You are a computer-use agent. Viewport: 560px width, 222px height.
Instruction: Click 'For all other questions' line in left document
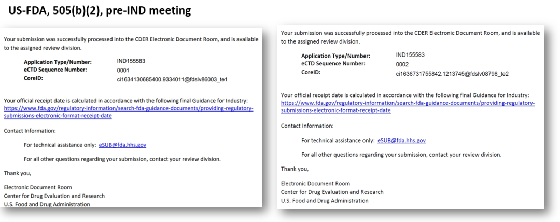click(x=122, y=159)
